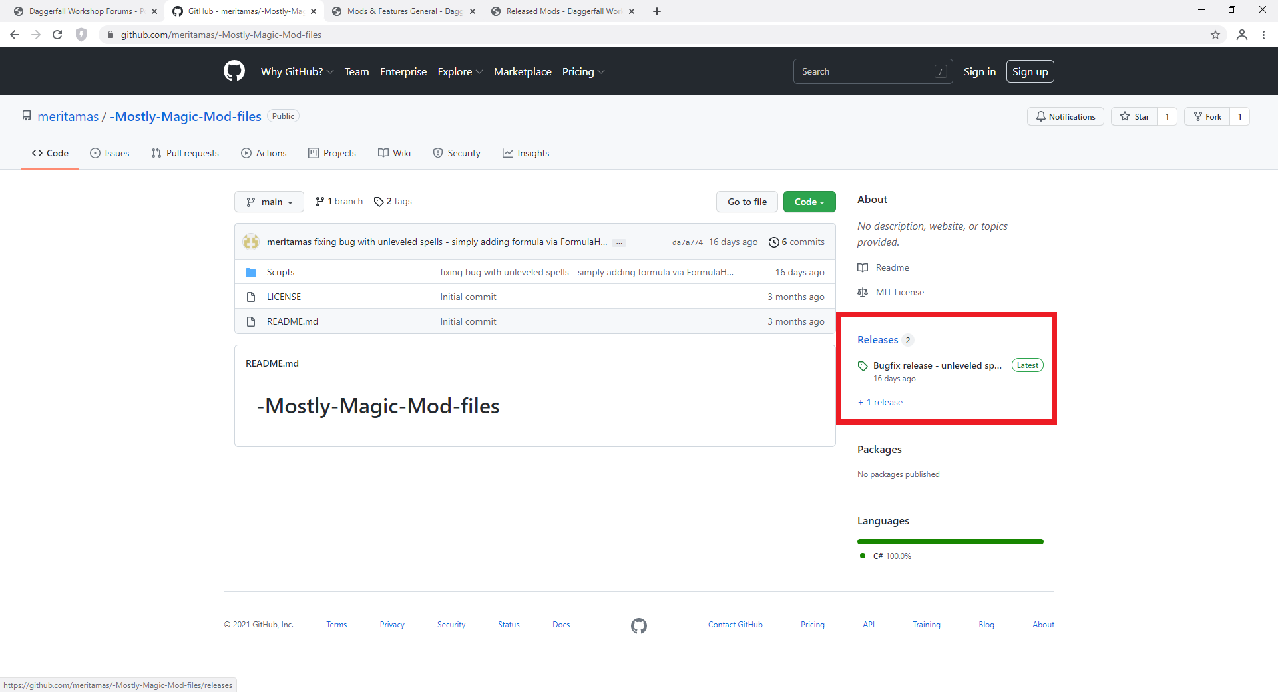Open the Security repository tab
Image resolution: width=1278 pixels, height=692 pixels.
point(457,153)
